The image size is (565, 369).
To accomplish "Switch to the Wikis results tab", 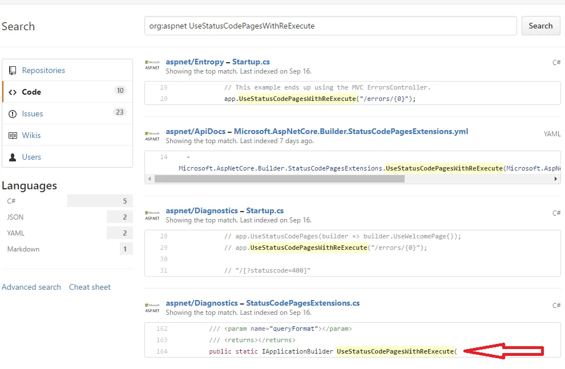I will click(x=31, y=136).
